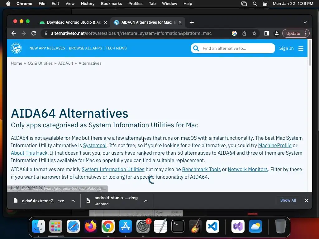
Task: Open the Apple menu
Action: click(8, 4)
